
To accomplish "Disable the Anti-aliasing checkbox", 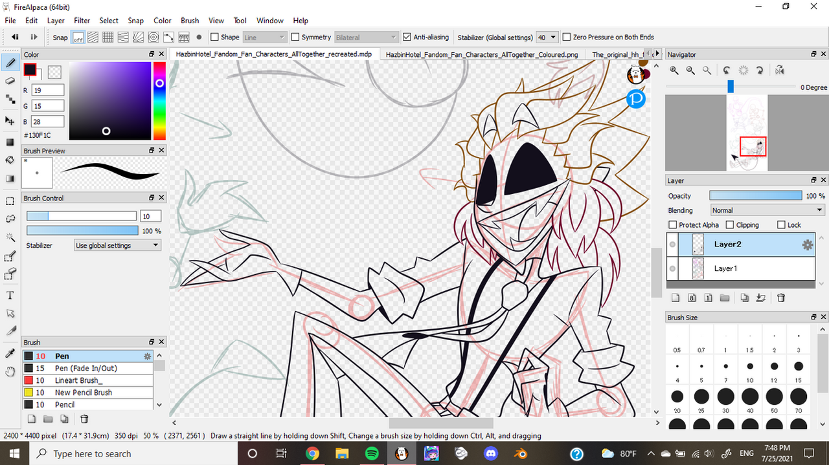I will coord(407,38).
